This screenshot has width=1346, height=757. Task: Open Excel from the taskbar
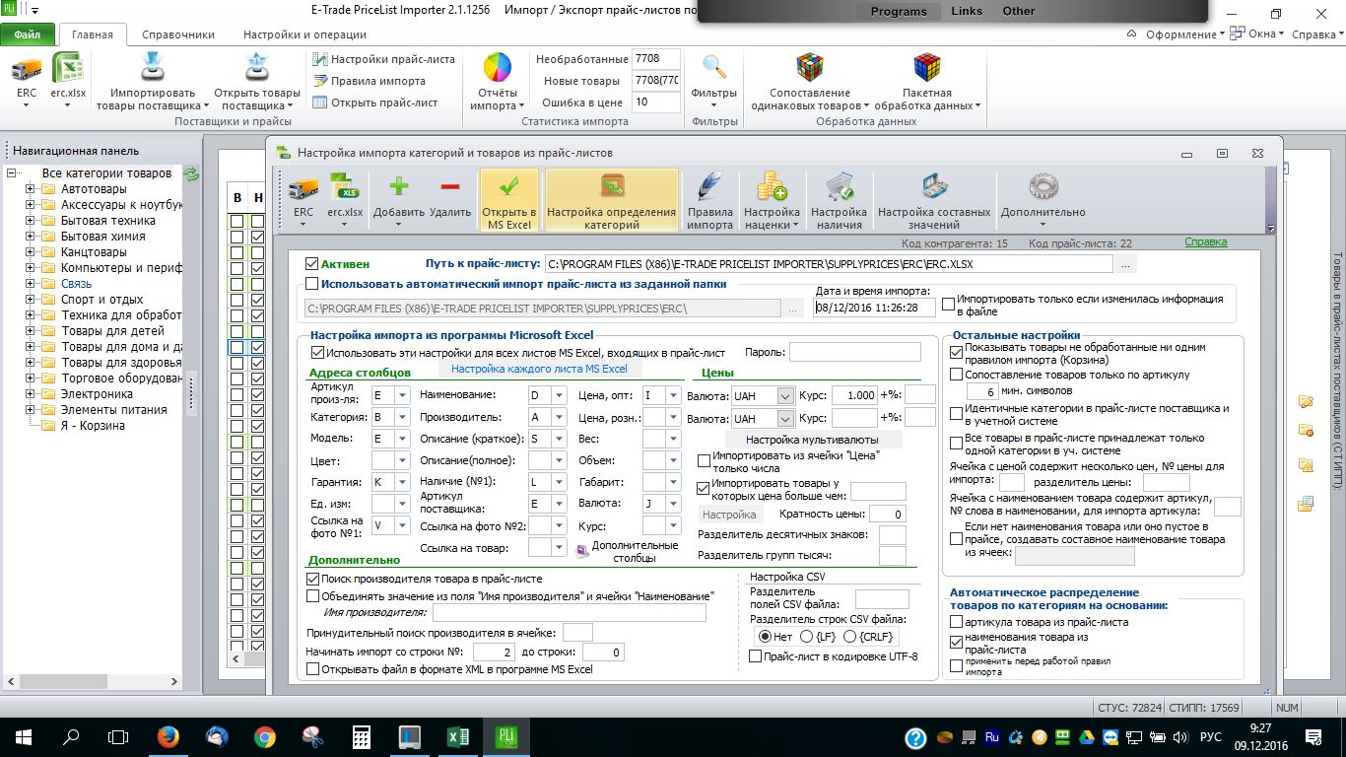pos(458,736)
